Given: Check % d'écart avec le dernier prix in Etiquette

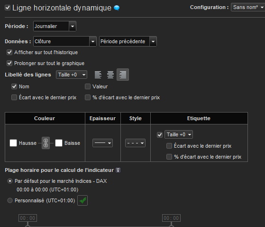Looking at the screenshot, I should coord(169,157).
